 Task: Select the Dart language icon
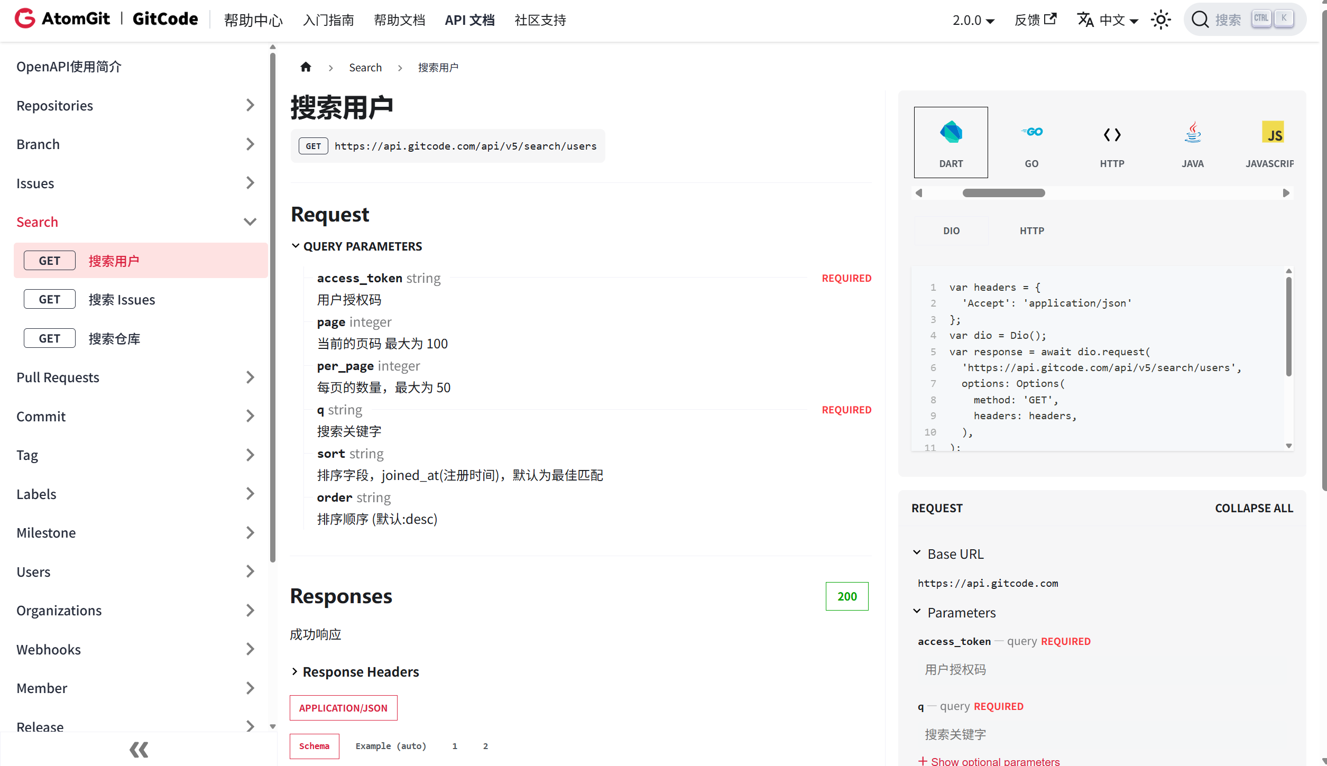click(x=951, y=132)
